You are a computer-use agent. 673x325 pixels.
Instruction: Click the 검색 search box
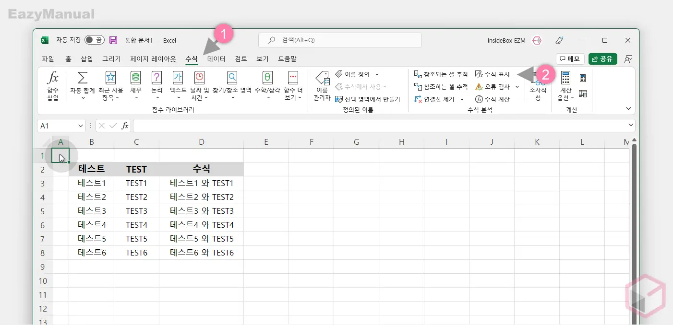(x=340, y=40)
